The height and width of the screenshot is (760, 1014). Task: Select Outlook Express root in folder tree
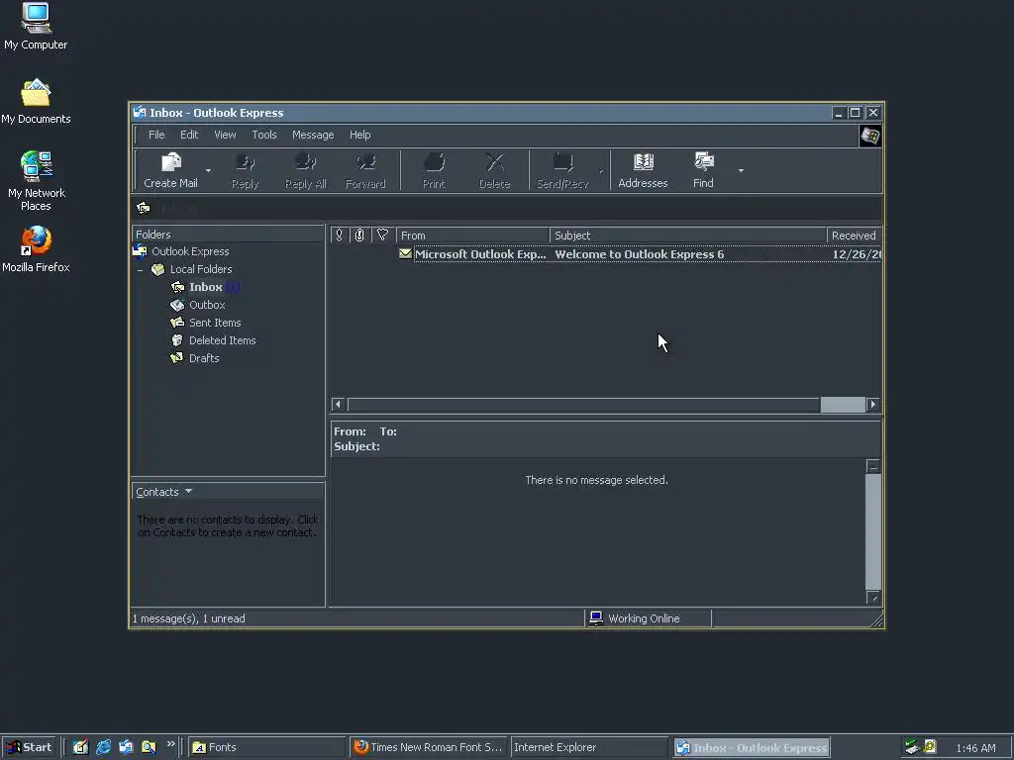pyautogui.click(x=190, y=251)
